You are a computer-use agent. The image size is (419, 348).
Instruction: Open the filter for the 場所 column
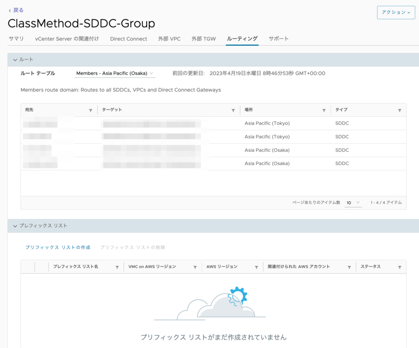coord(324,110)
